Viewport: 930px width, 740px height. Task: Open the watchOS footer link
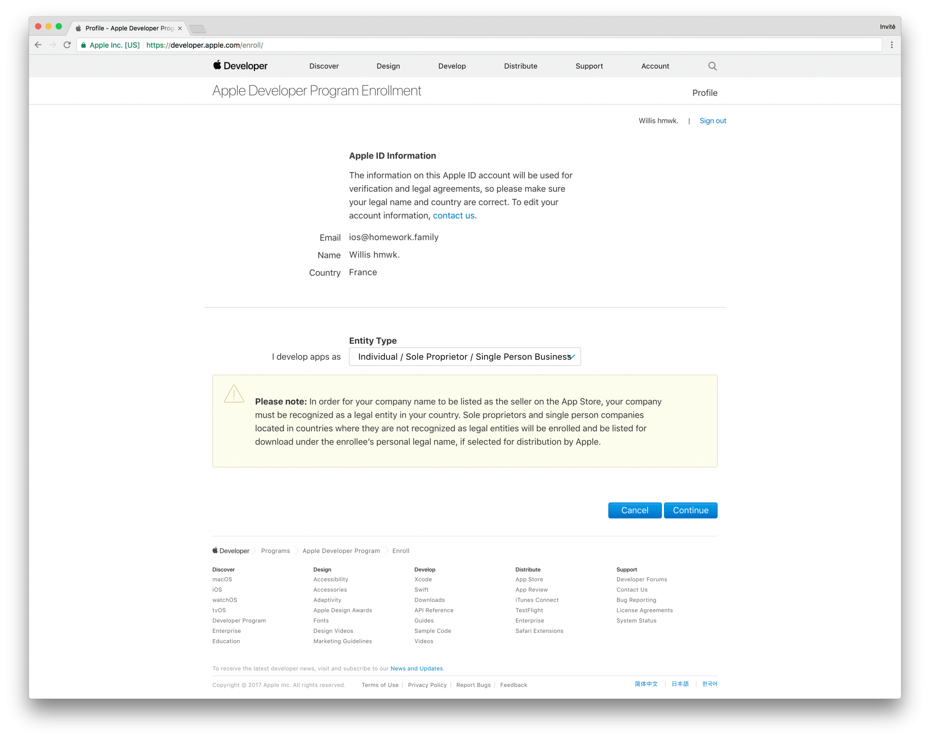point(224,600)
